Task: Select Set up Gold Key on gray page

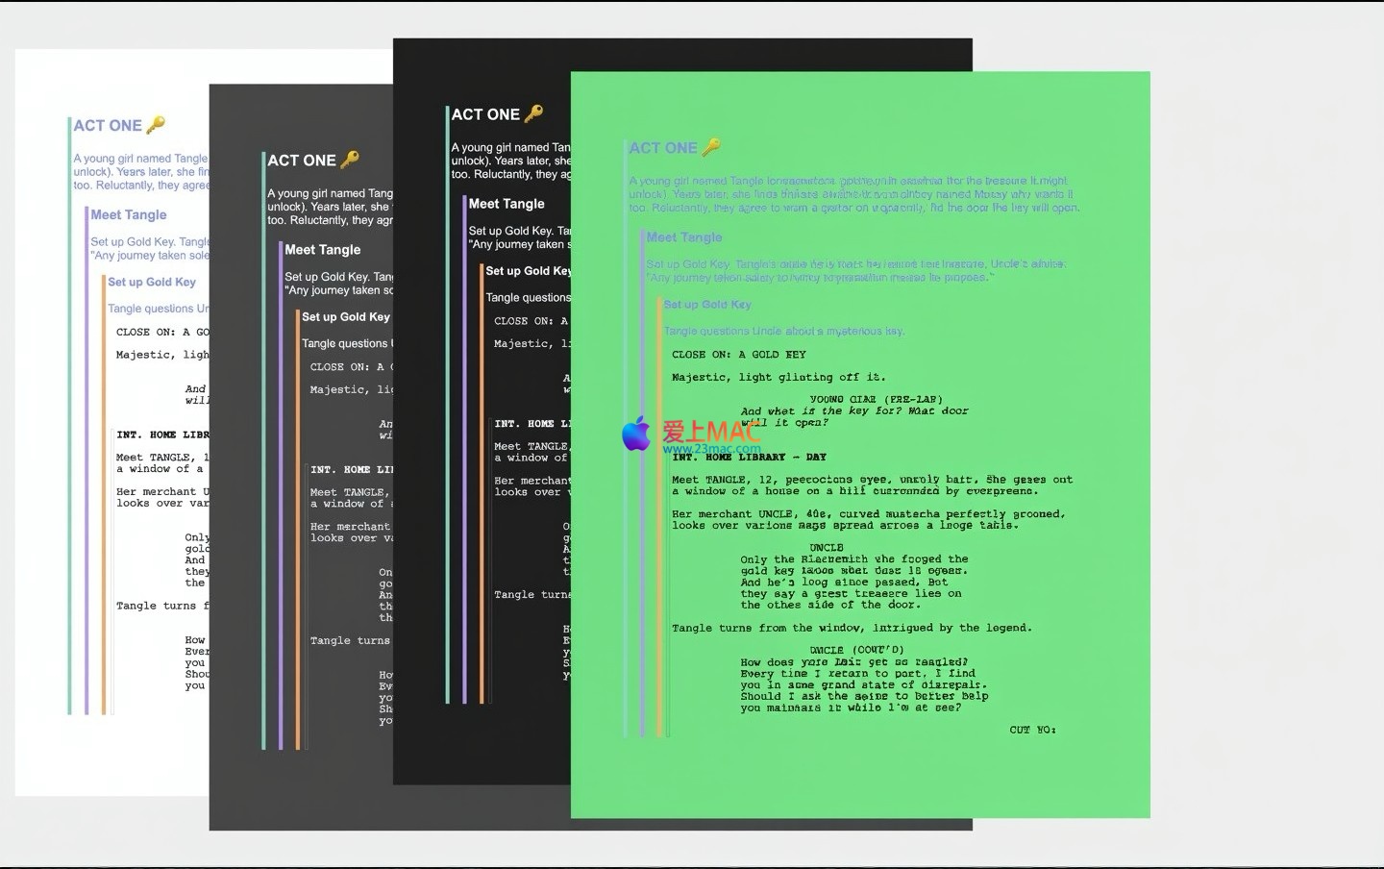Action: [x=346, y=317]
